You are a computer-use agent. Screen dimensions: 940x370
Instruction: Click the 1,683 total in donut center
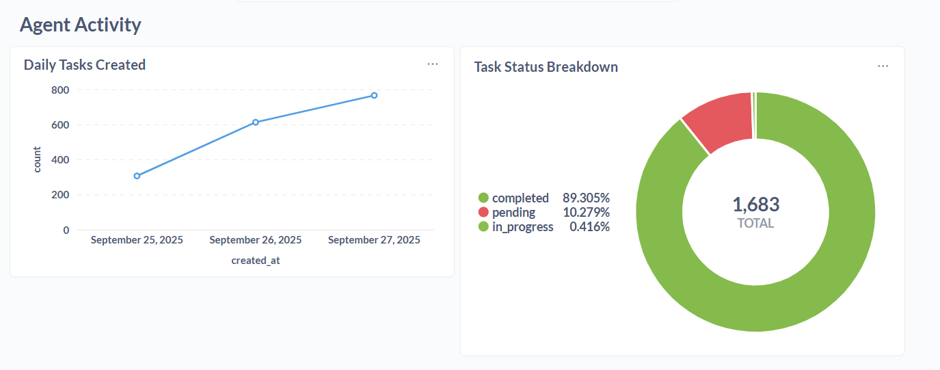coord(755,204)
